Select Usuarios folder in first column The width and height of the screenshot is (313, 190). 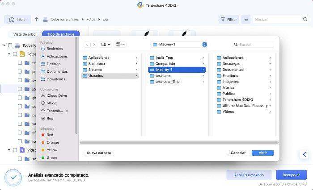(110, 76)
